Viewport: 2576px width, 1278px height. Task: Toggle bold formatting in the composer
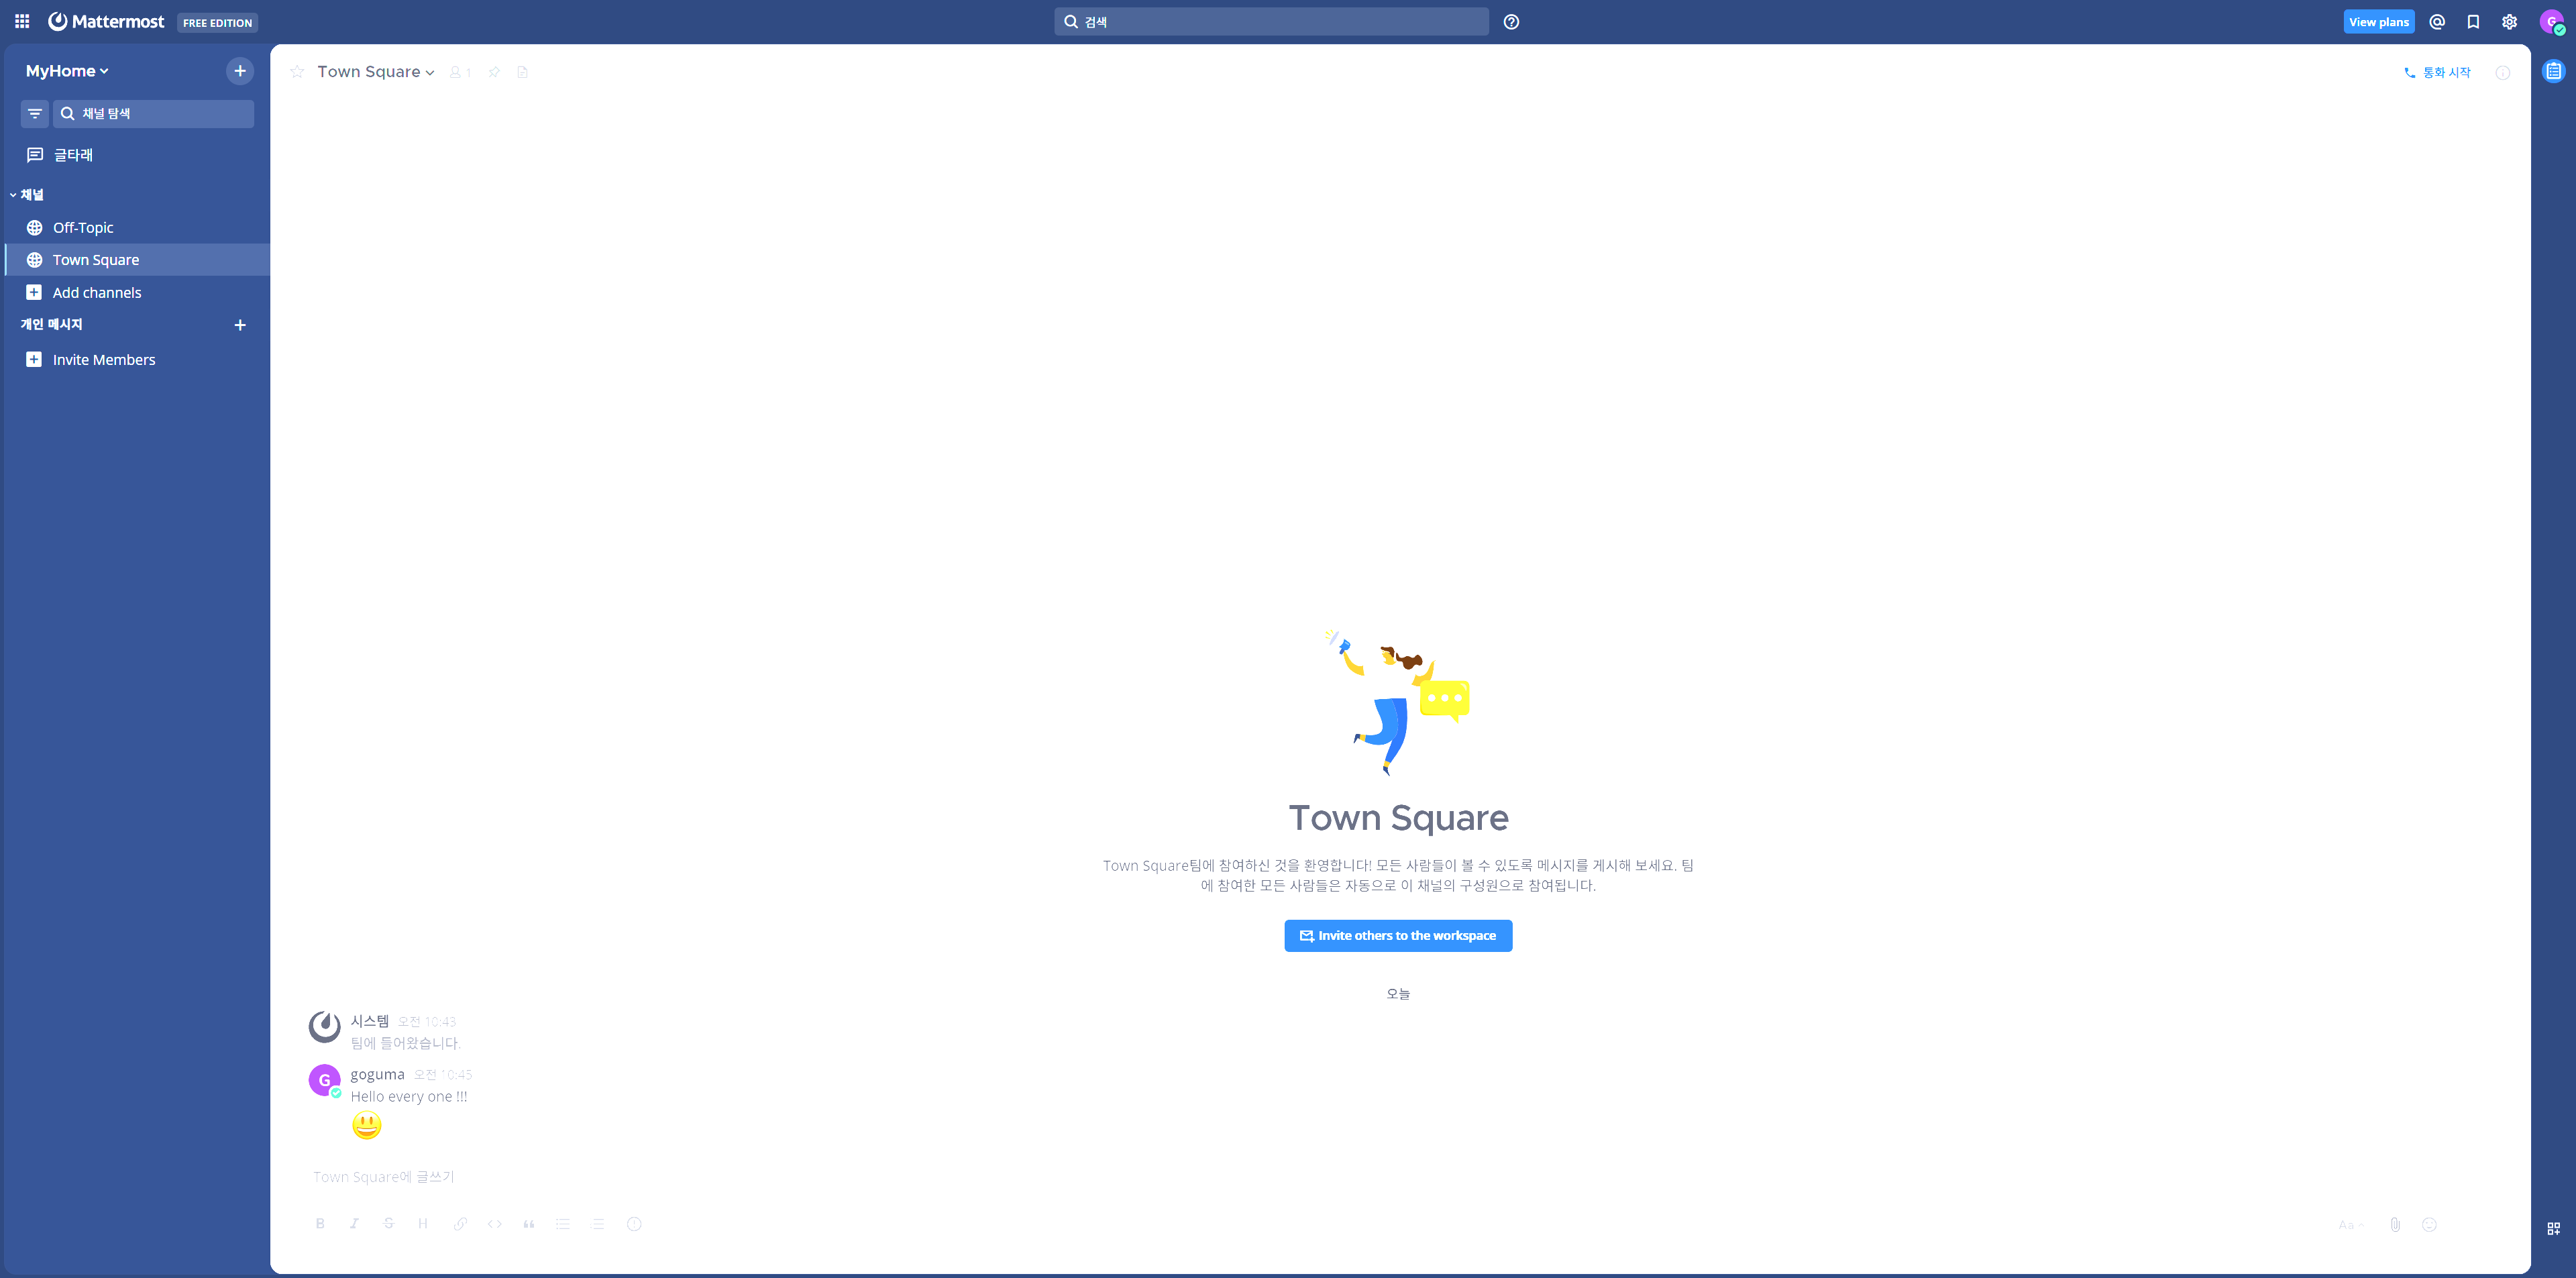coord(320,1223)
